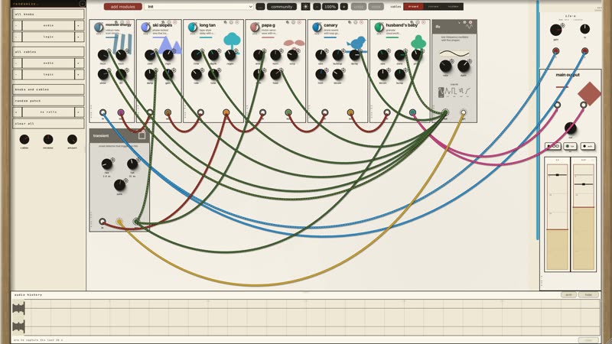Click the transient module yellow output jack
Screen dimensions: 612x344
tap(119, 222)
